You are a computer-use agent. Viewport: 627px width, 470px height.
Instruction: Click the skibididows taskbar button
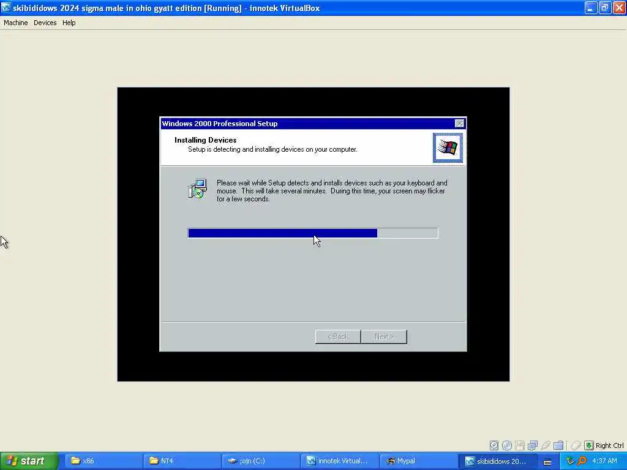(x=497, y=461)
